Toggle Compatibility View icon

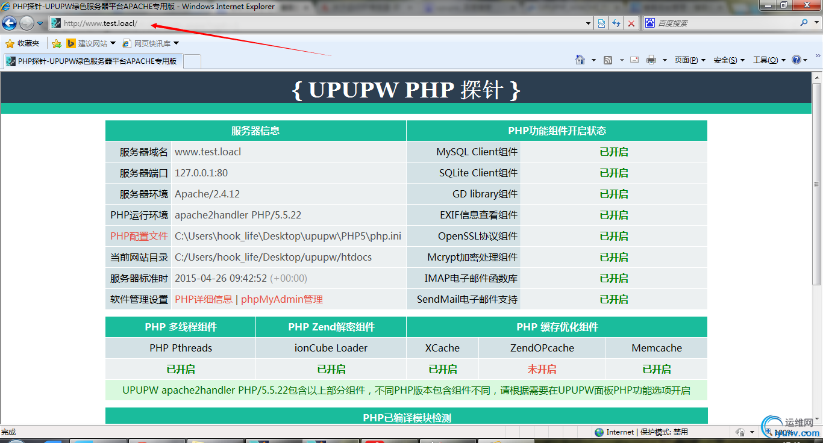click(x=601, y=23)
